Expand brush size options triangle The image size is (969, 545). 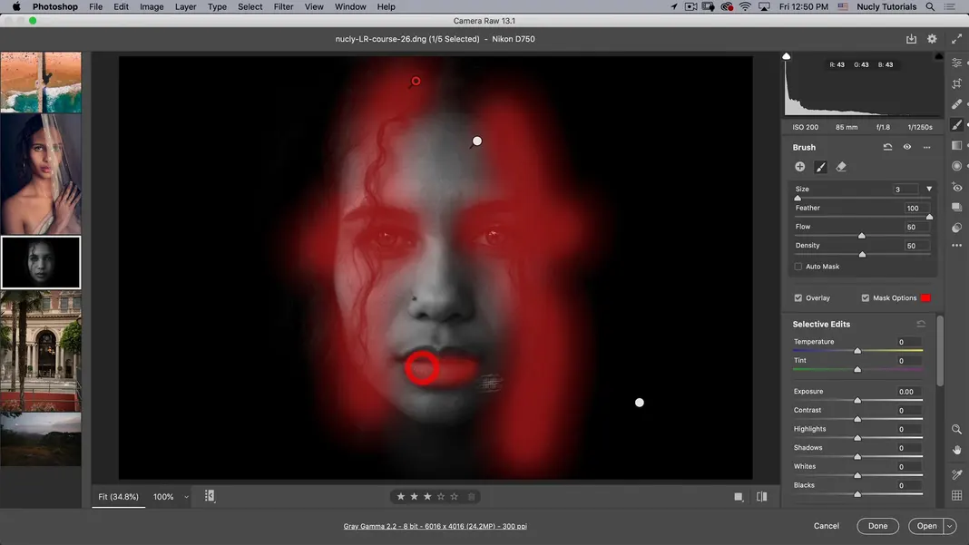point(929,190)
